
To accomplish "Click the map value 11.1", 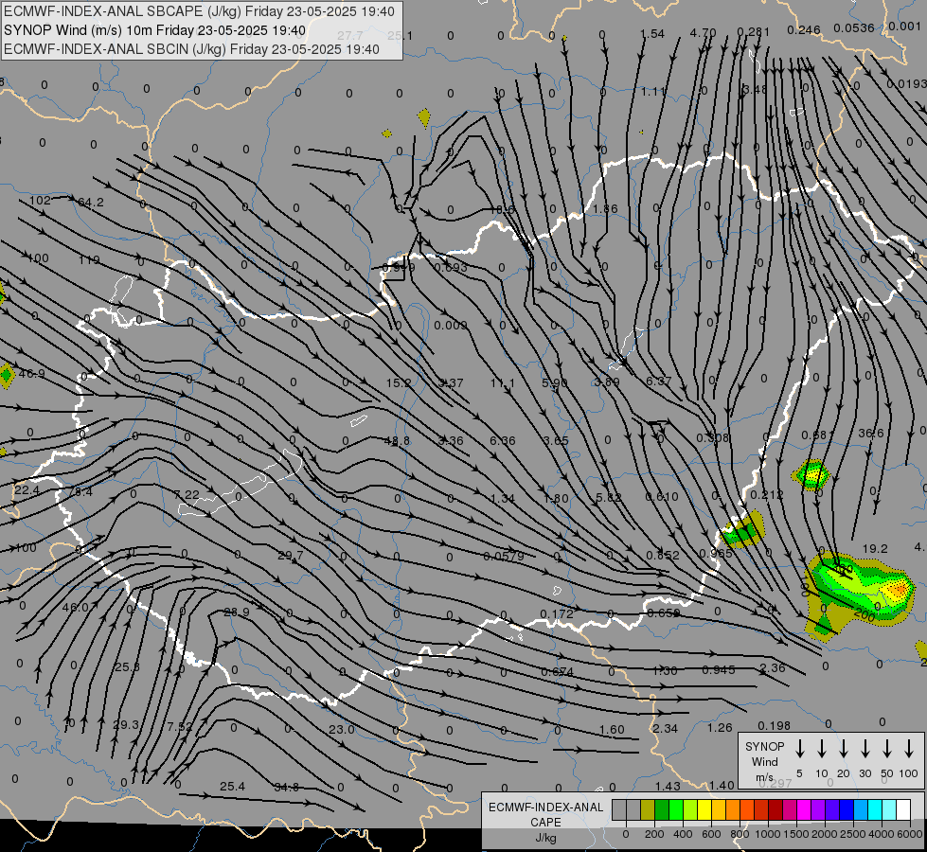I will click(x=503, y=383).
